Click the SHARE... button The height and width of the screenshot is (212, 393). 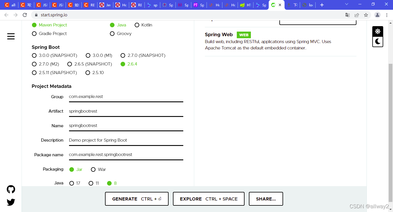coord(266,199)
